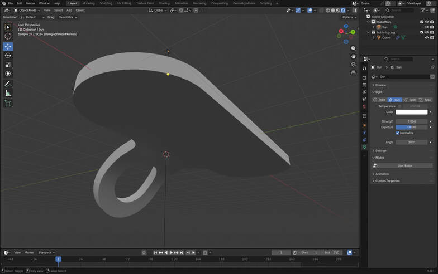Click the light Color swatch
Screen dimensions: 438x274
[x=412, y=112]
